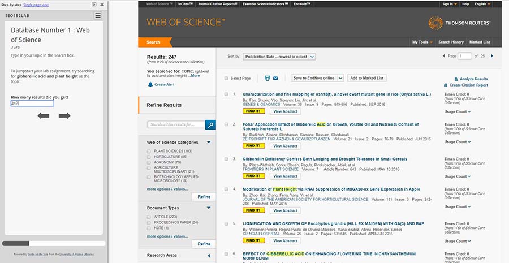This screenshot has height=263, width=509.
Task: Select checkbox for result 3
Action: 226,159
